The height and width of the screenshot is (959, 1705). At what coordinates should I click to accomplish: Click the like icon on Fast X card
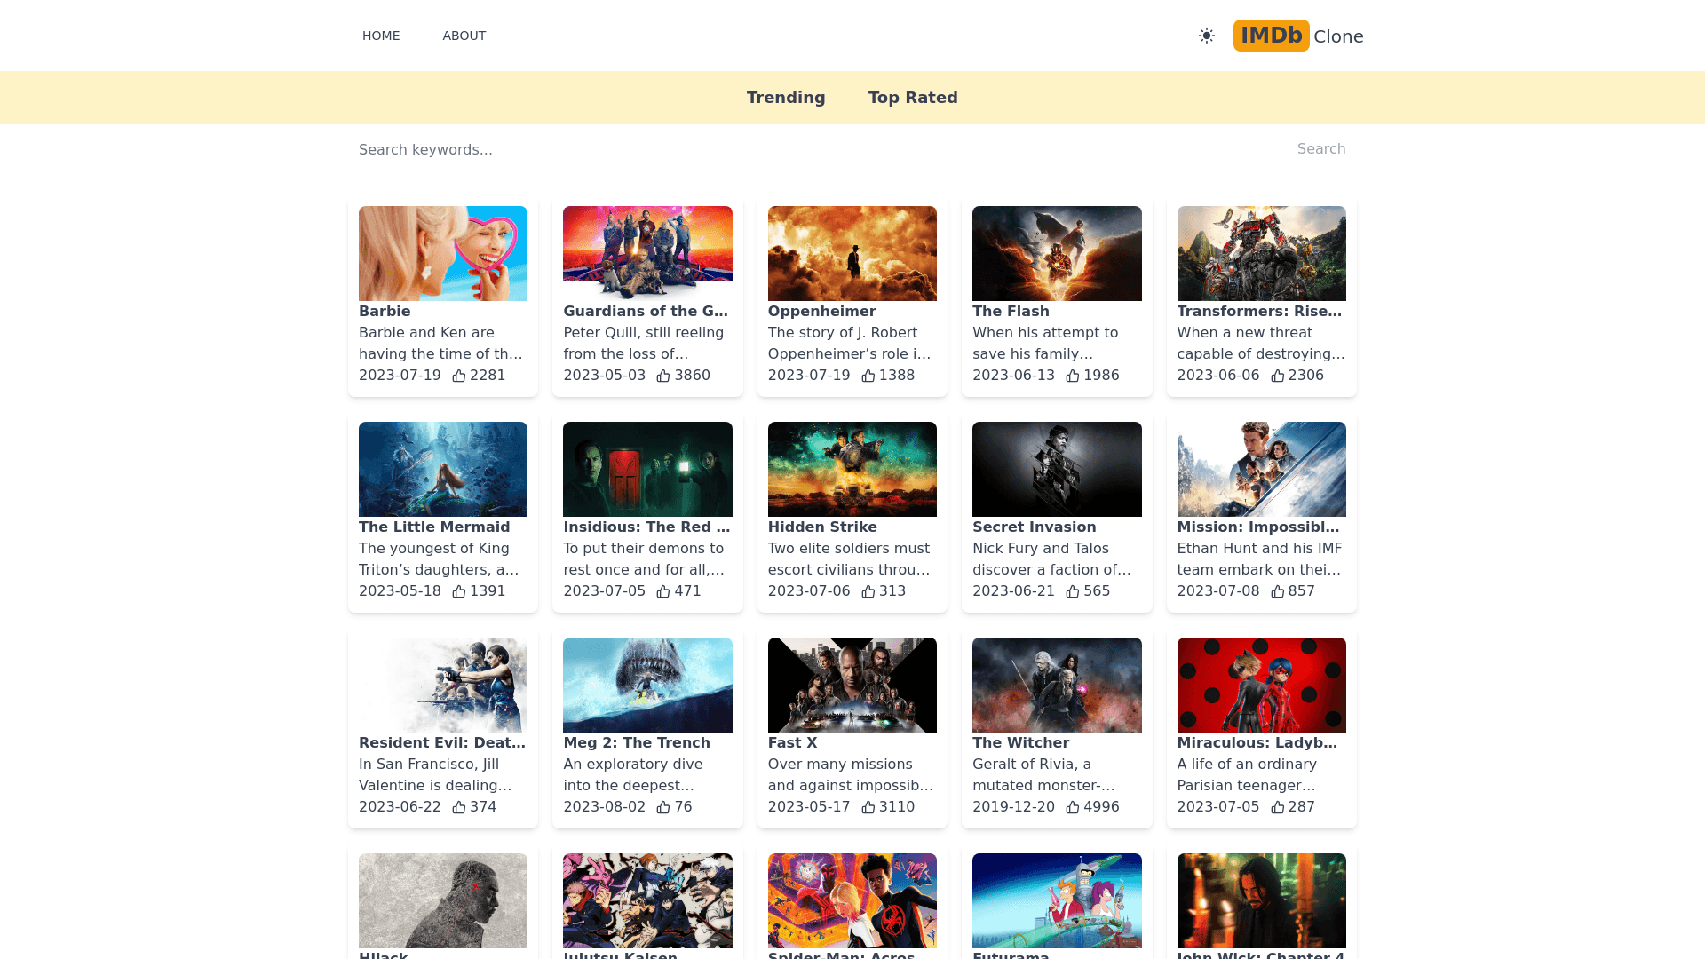868,807
